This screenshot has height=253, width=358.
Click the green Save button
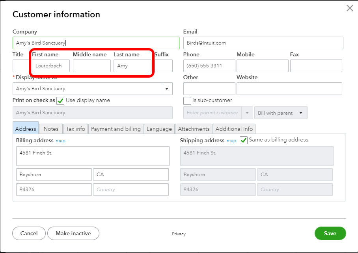(330, 233)
